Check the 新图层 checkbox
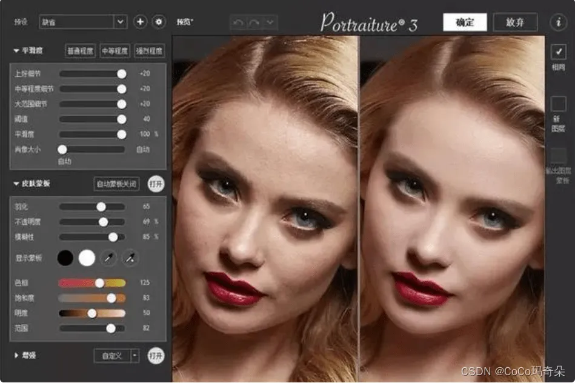The height and width of the screenshot is (383, 575). pos(559,104)
